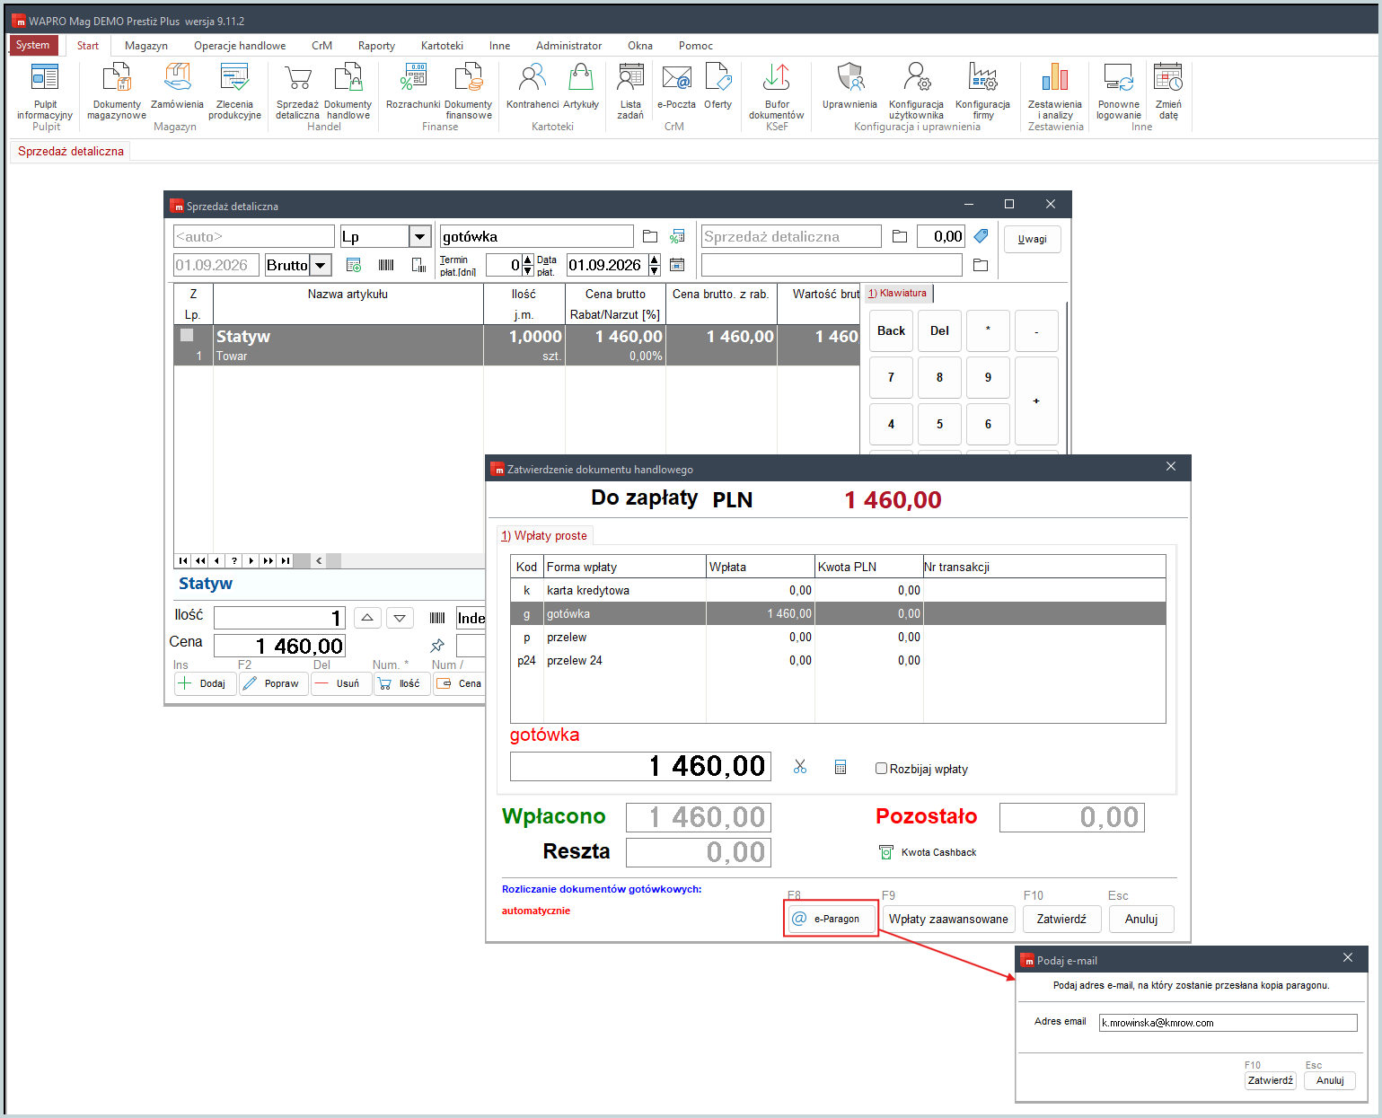Open e-Poczta in the CrM group
Screen dimensions: 1382x1118
pyautogui.click(x=676, y=86)
